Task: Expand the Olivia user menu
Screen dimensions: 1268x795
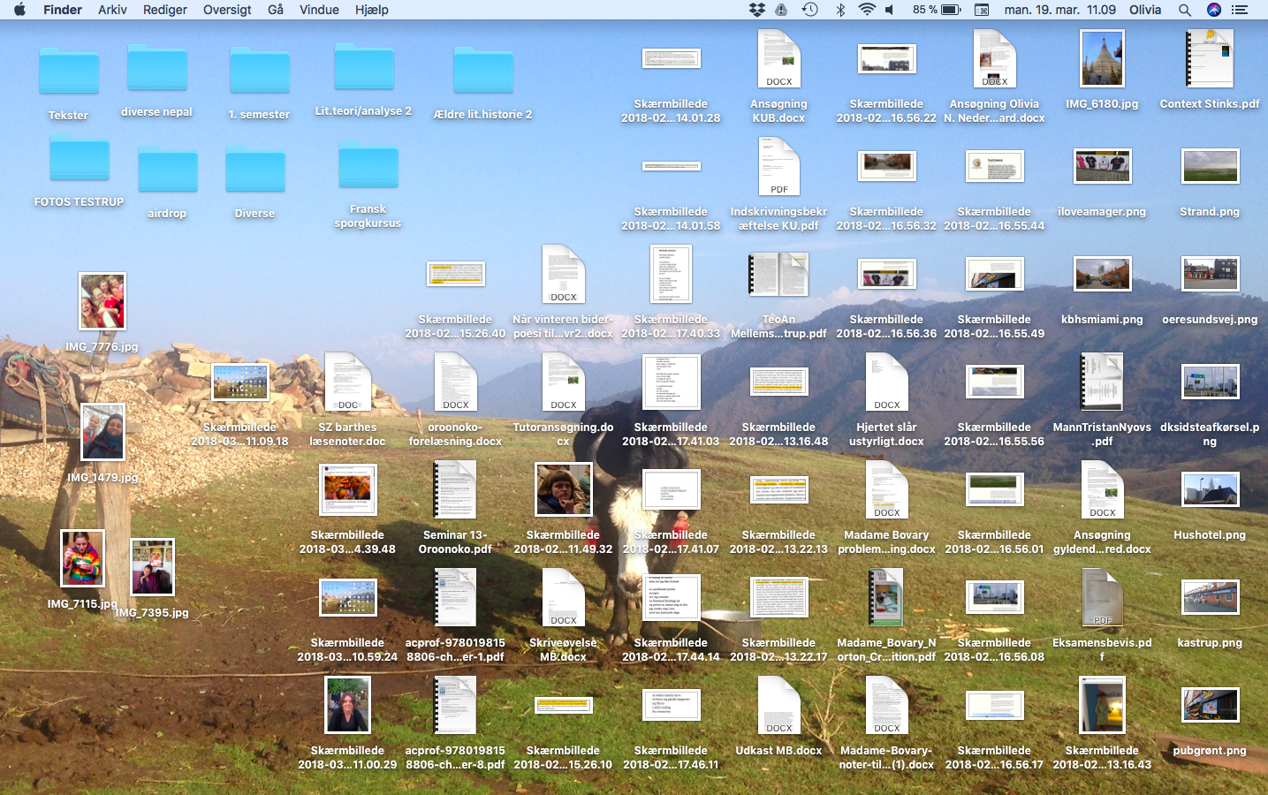Action: (1144, 10)
